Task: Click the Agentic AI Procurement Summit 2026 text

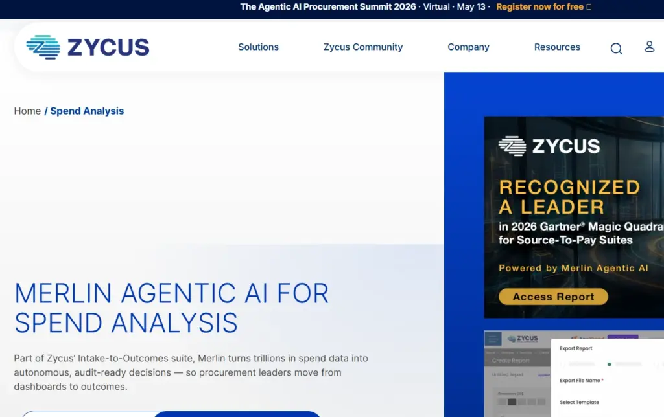Action: [327, 6]
